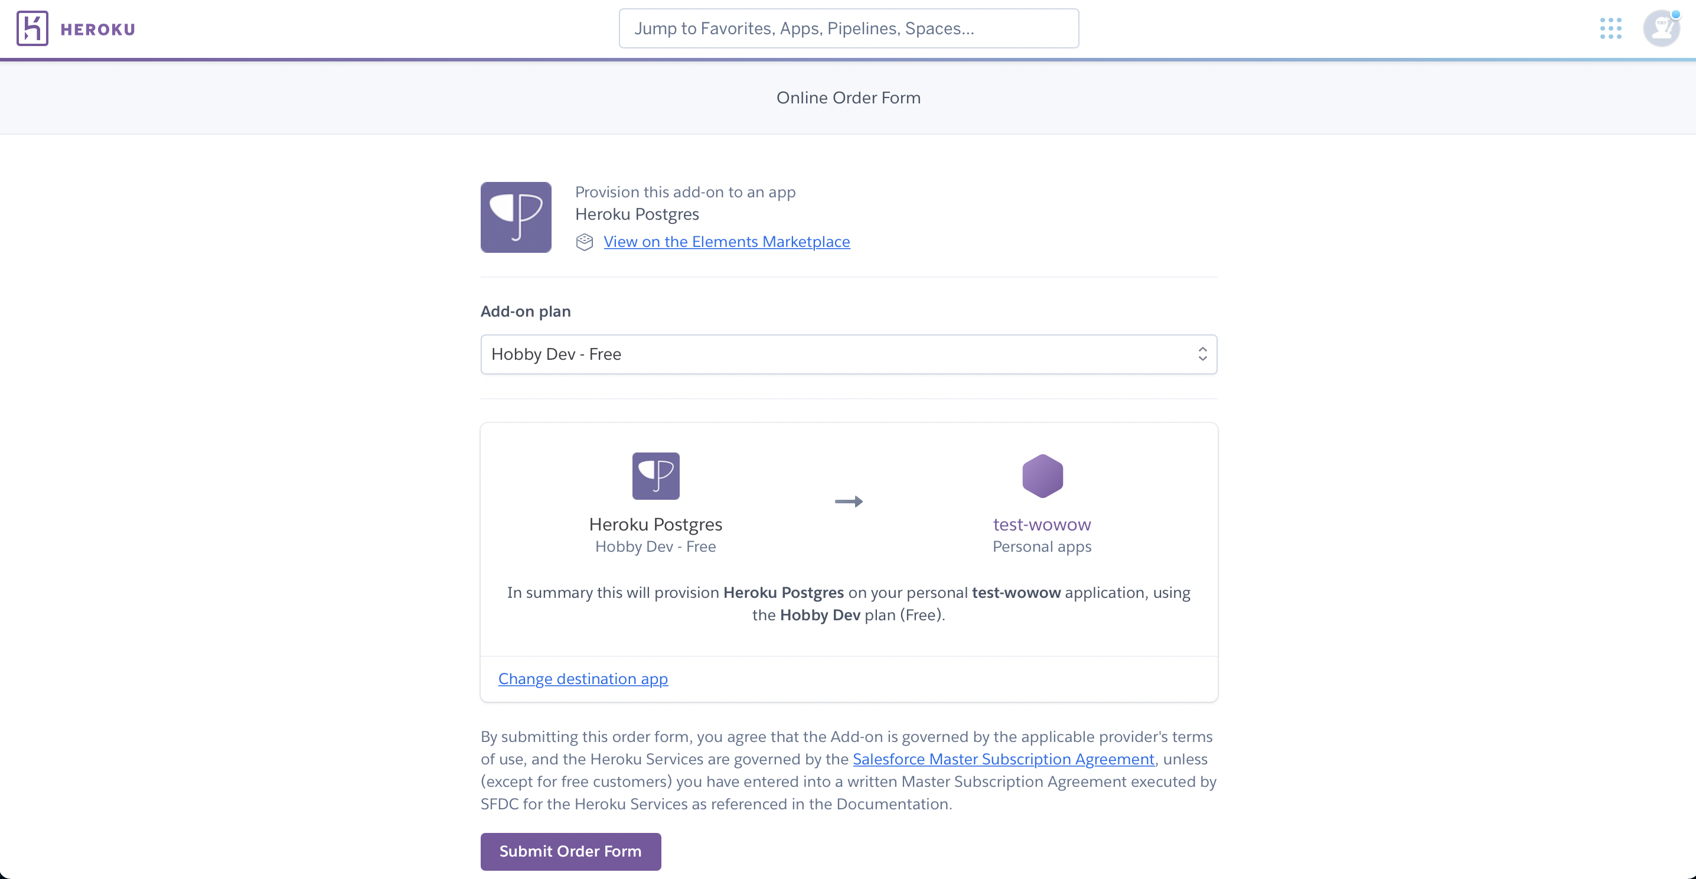Click Change destination app link

[x=583, y=679]
